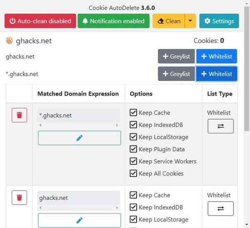Uncheck Keep LocalStorage for *.ghacks.net

133,137
